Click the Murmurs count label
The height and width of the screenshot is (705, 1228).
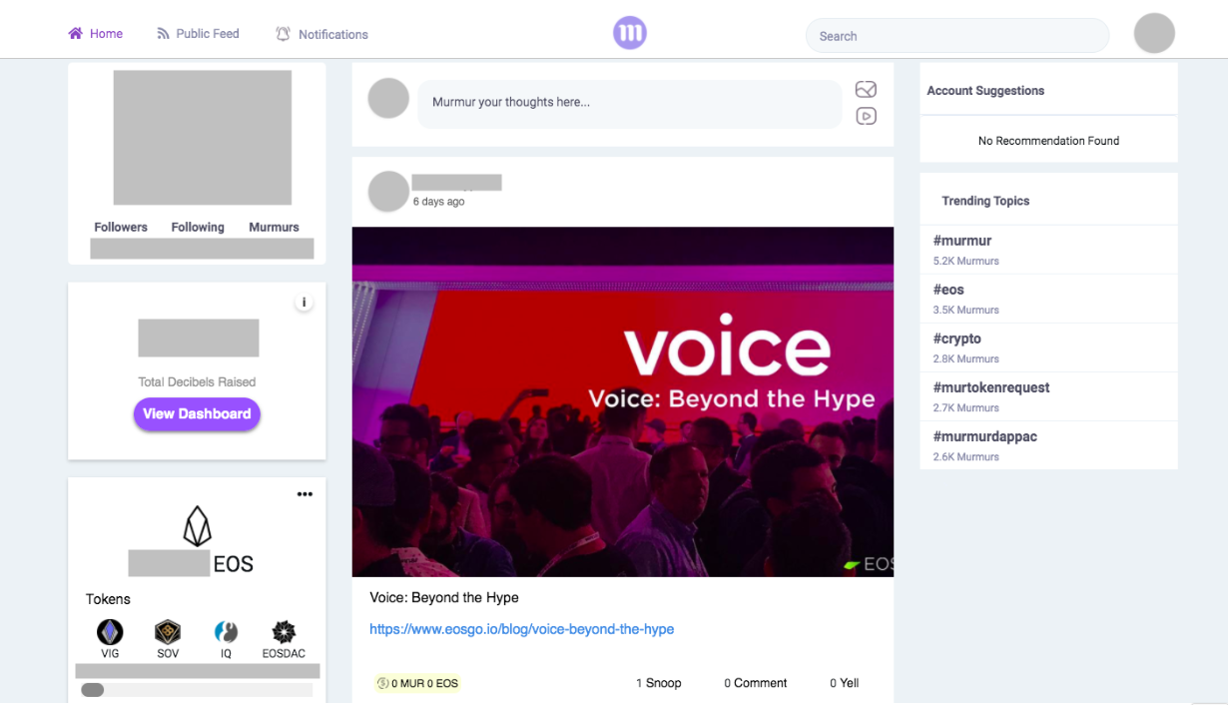coord(274,227)
